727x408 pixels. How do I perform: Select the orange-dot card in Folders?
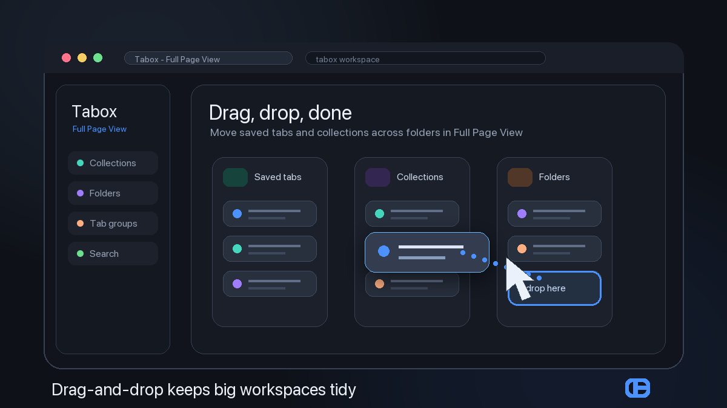[x=554, y=248]
